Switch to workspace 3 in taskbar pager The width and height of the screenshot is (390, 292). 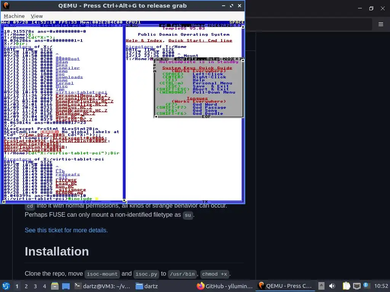[35, 286]
